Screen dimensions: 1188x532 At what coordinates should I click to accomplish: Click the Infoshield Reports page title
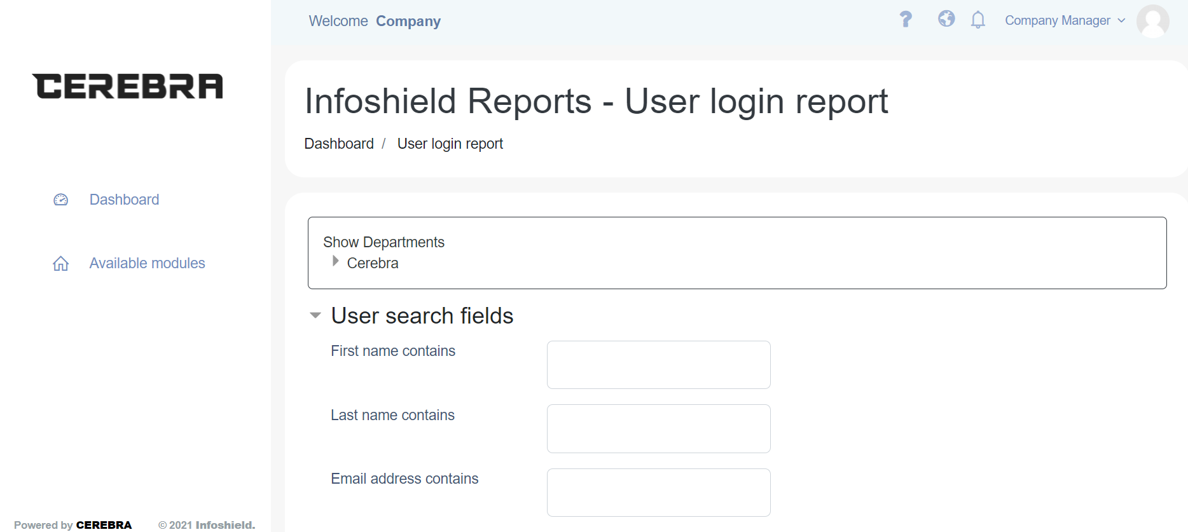(596, 101)
